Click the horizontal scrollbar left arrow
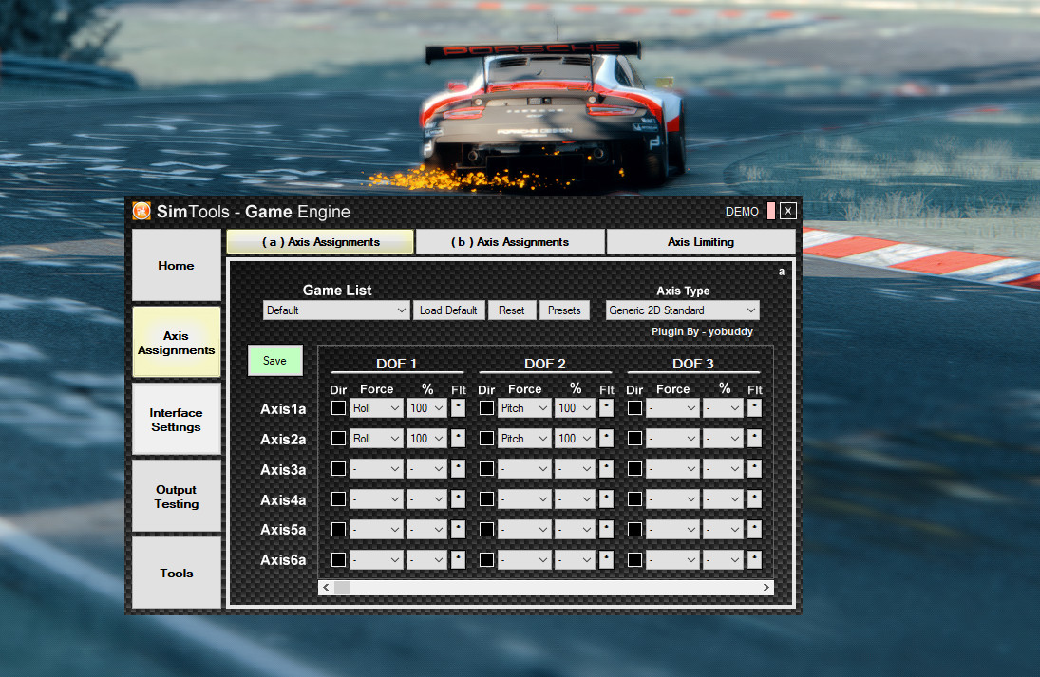1040x677 pixels. [326, 588]
